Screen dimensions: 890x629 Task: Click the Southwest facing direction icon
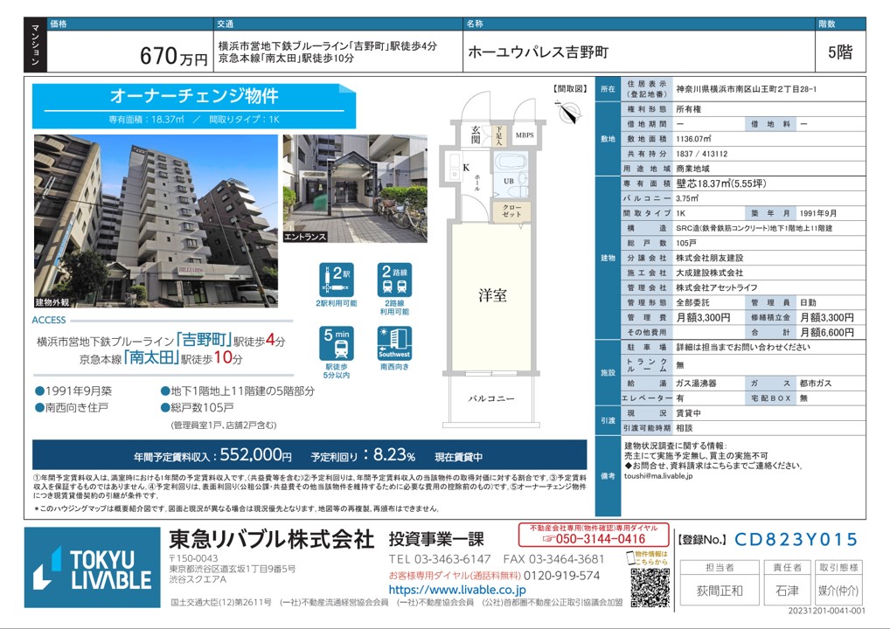coord(394,344)
